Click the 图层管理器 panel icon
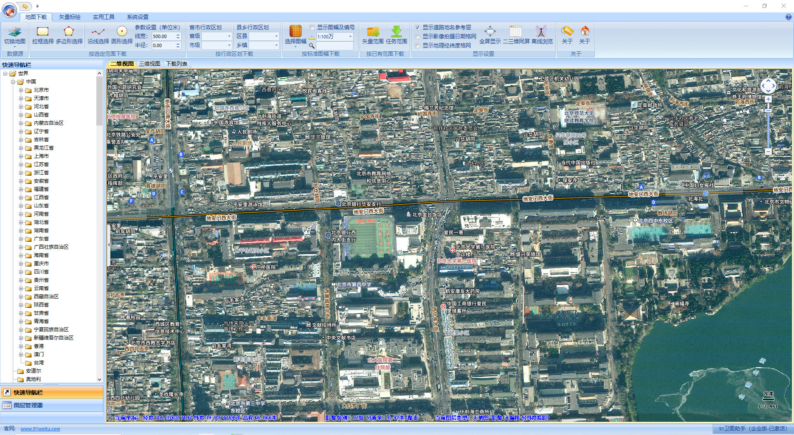 tap(7, 405)
